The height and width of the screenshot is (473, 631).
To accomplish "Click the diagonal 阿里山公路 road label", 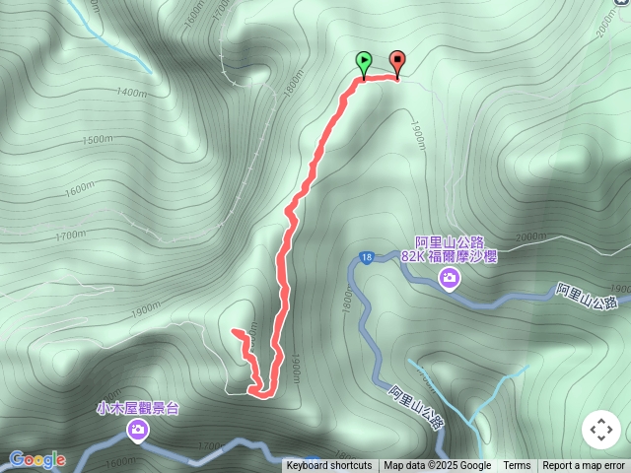I will (x=417, y=407).
